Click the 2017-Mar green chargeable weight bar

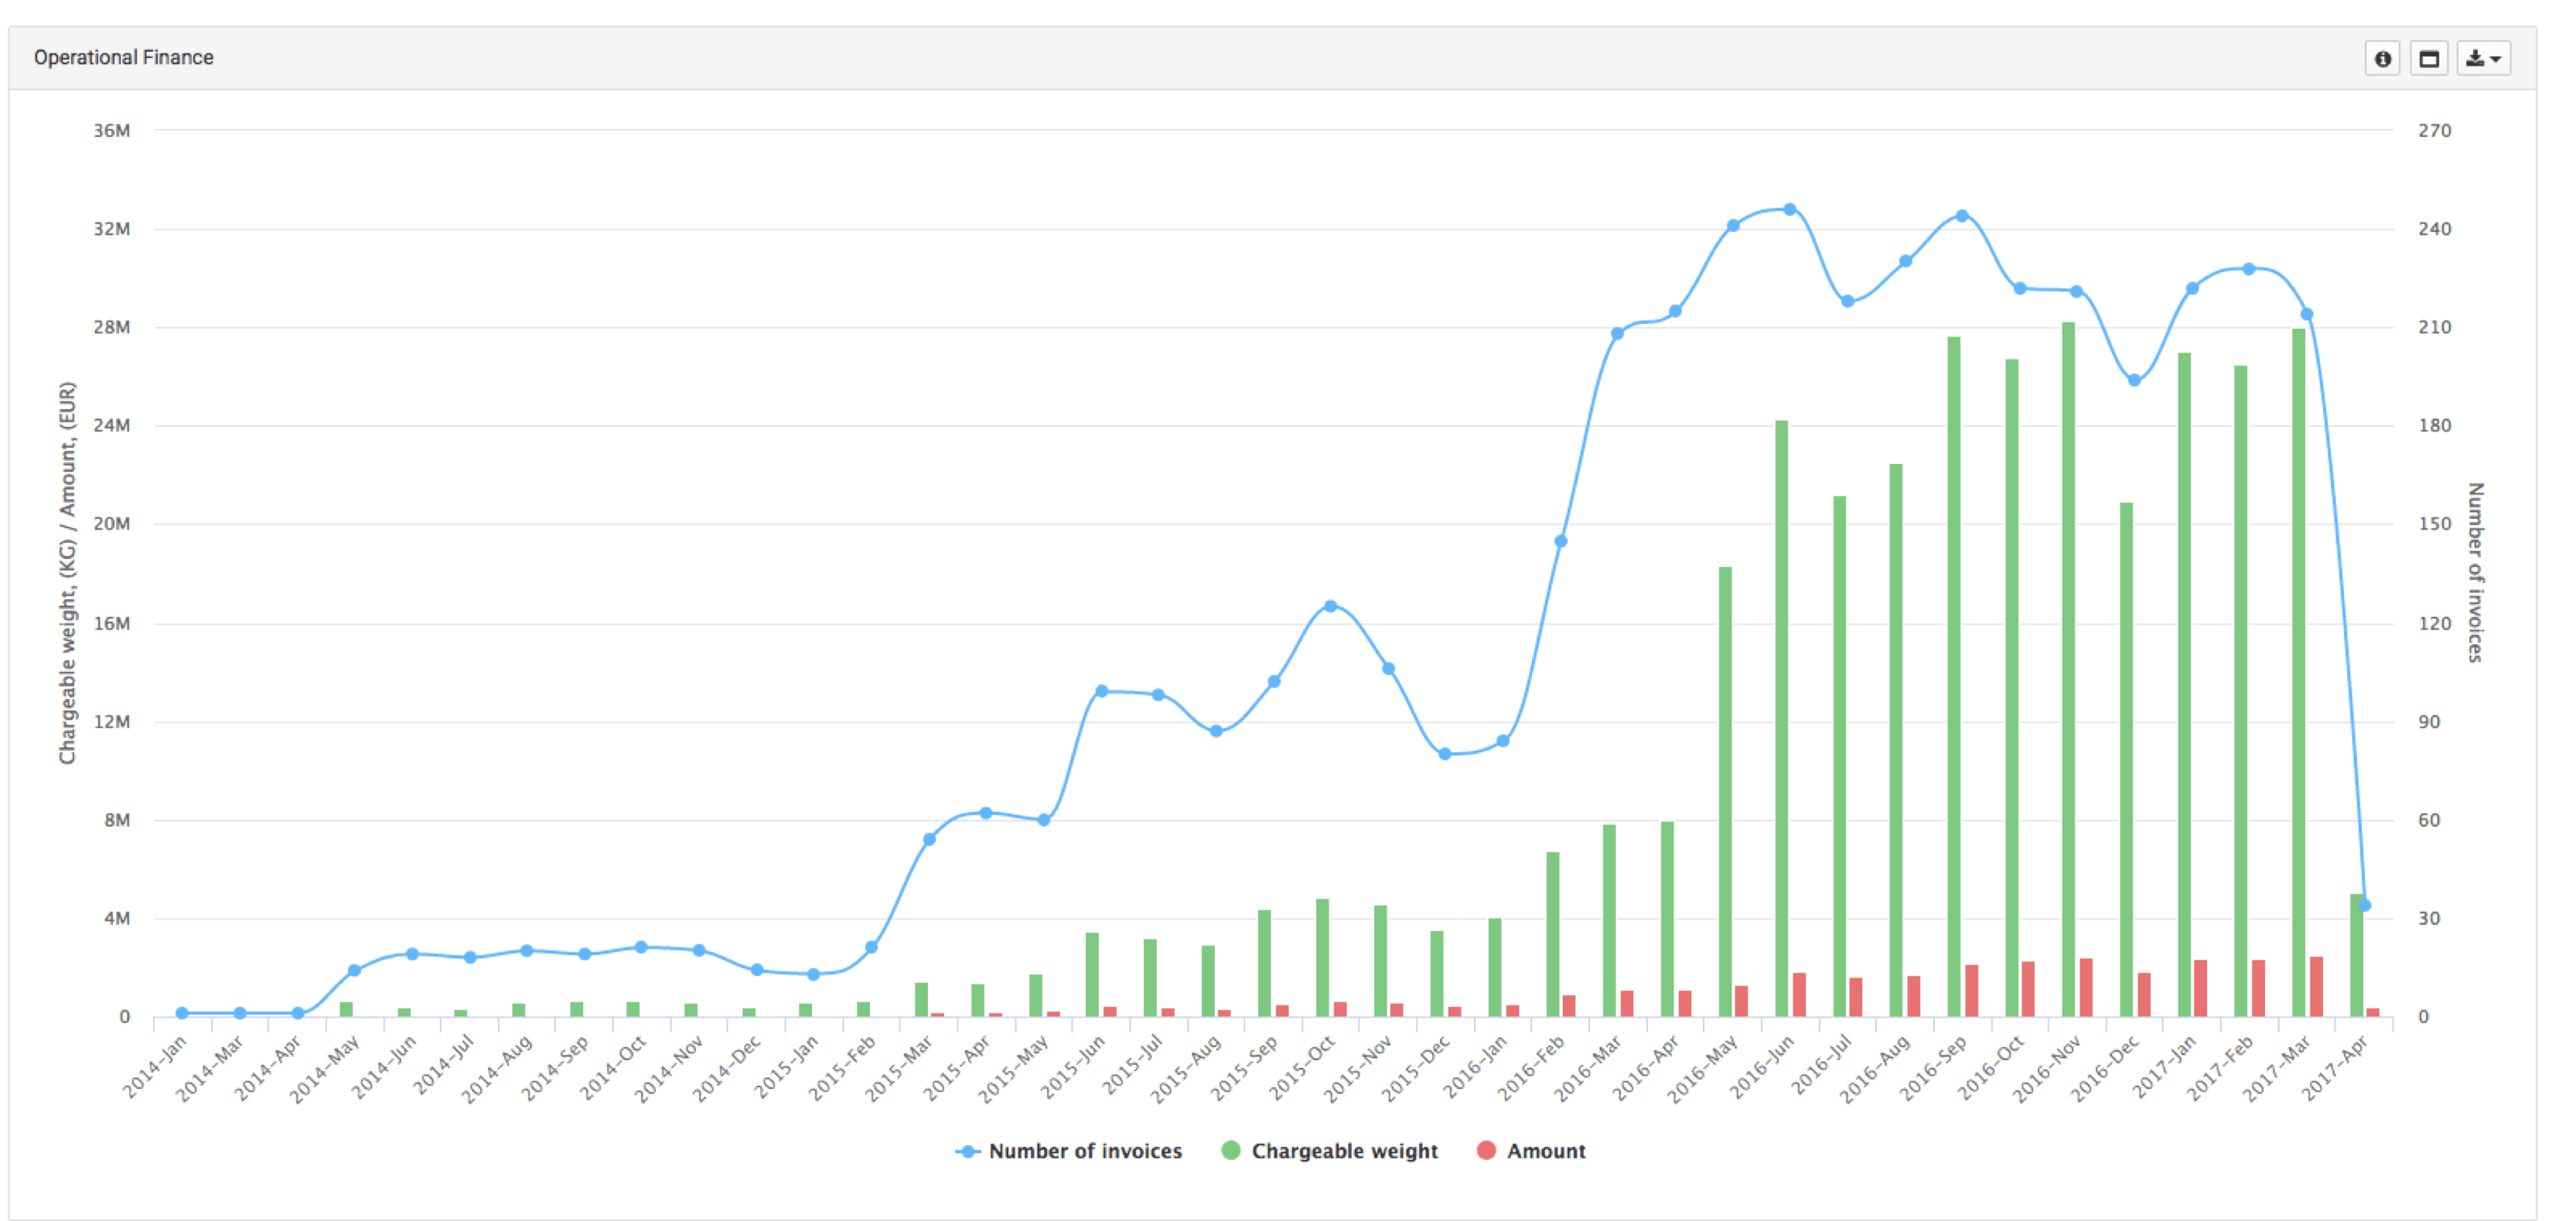(2298, 670)
